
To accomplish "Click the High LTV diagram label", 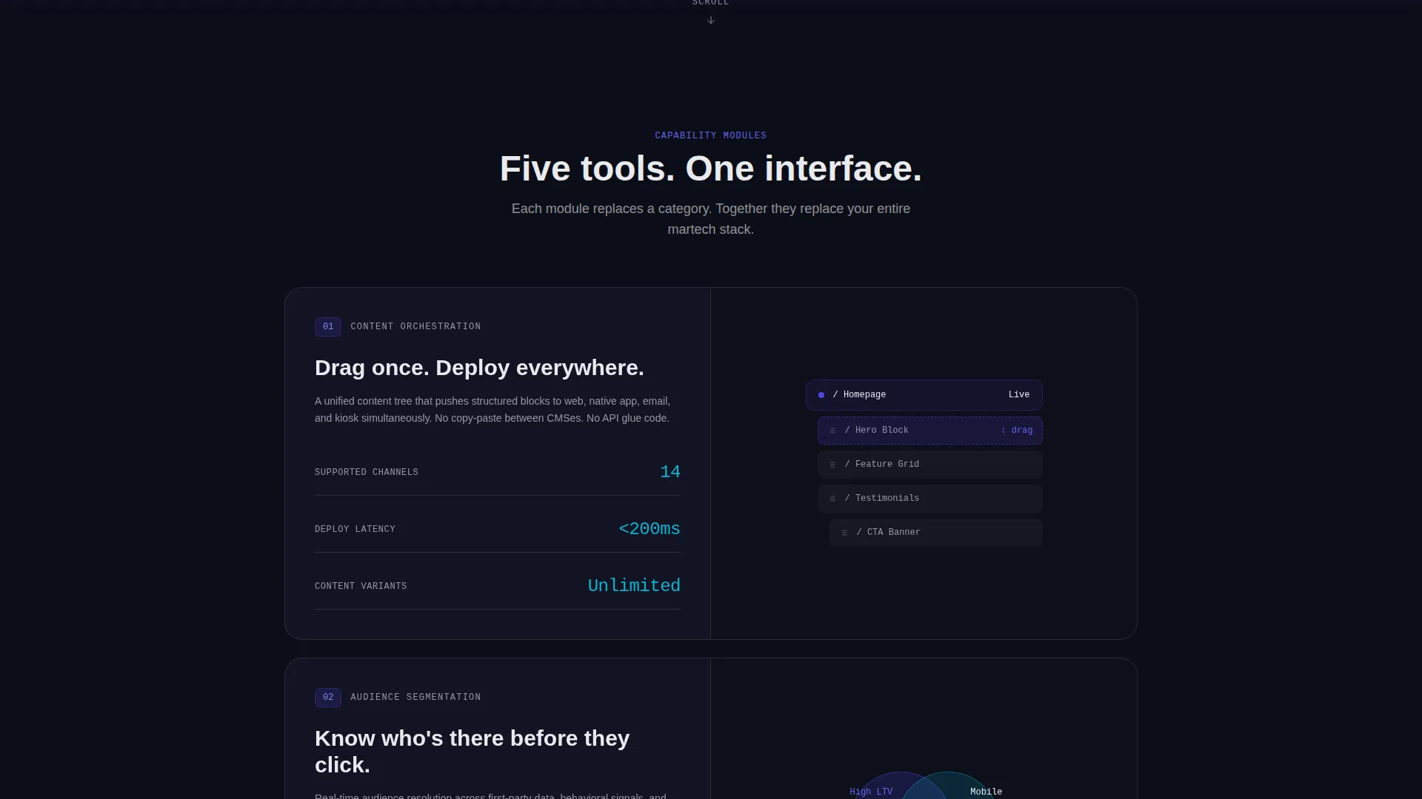I will tap(871, 792).
